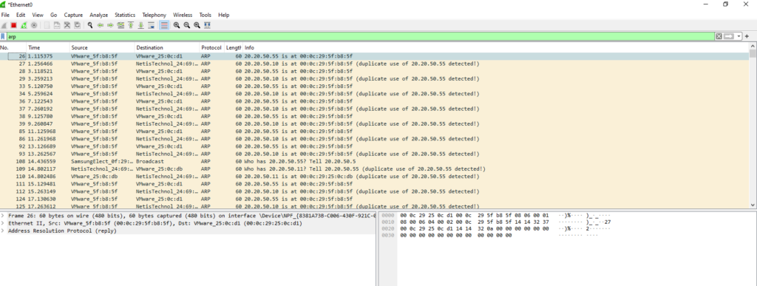Image resolution: width=757 pixels, height=286 pixels.
Task: Click scroll-down arrow of packet list scrollbar
Action: click(753, 205)
